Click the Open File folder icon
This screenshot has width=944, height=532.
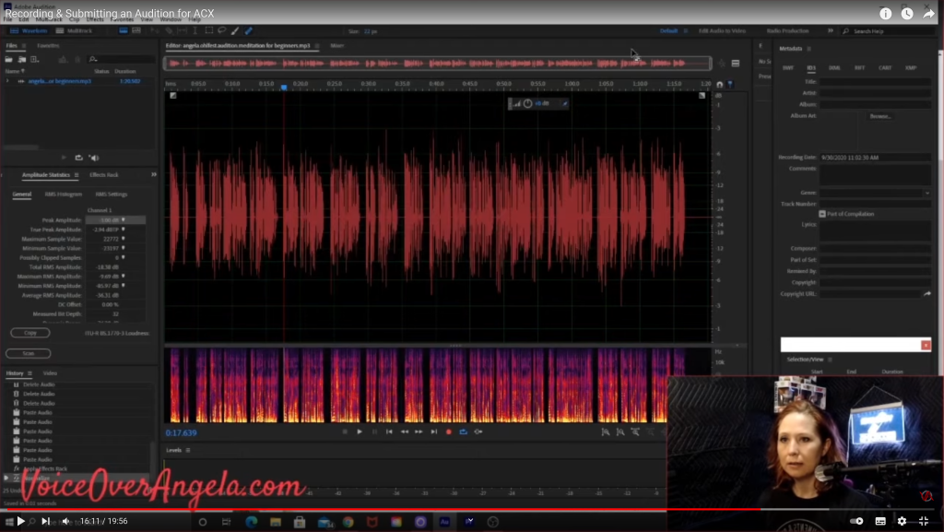click(x=9, y=59)
